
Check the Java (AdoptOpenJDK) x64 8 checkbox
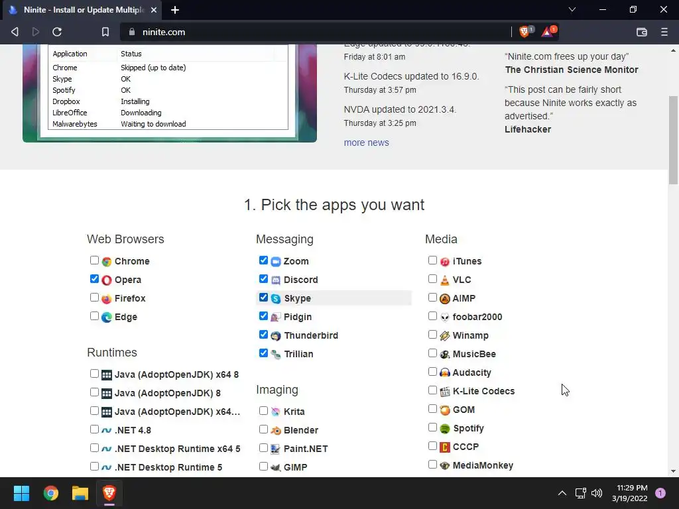click(x=94, y=374)
